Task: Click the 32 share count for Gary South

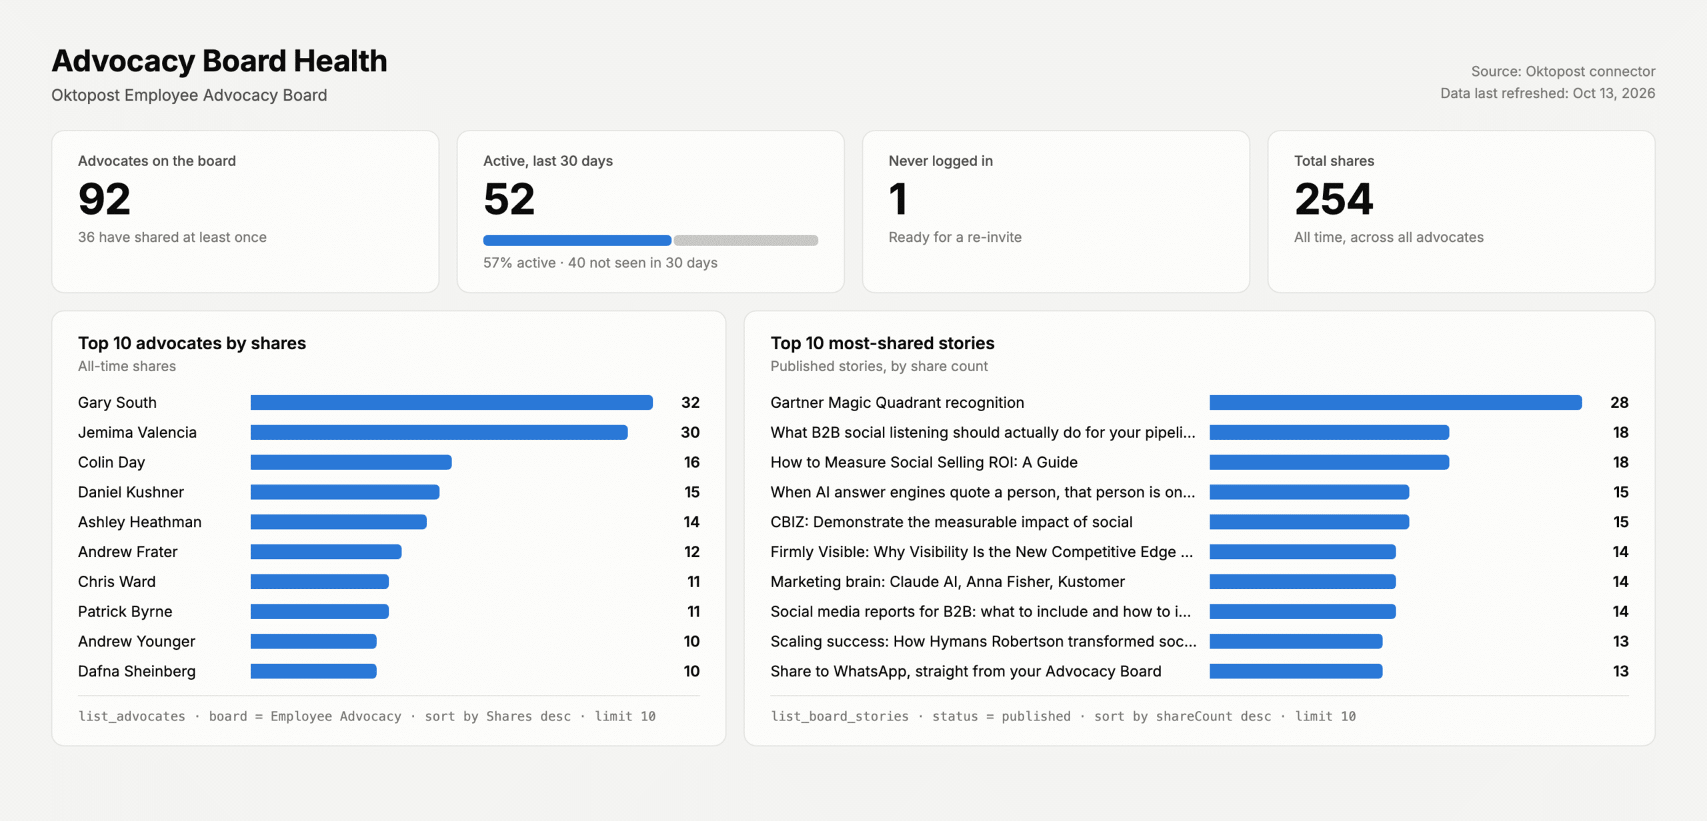Action: coord(690,403)
